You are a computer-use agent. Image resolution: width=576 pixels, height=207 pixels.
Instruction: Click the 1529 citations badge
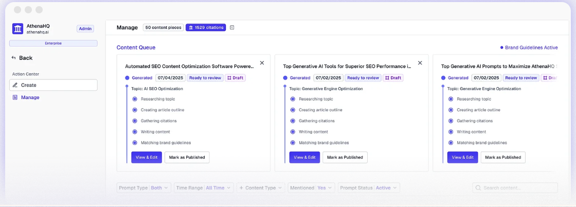tap(206, 28)
